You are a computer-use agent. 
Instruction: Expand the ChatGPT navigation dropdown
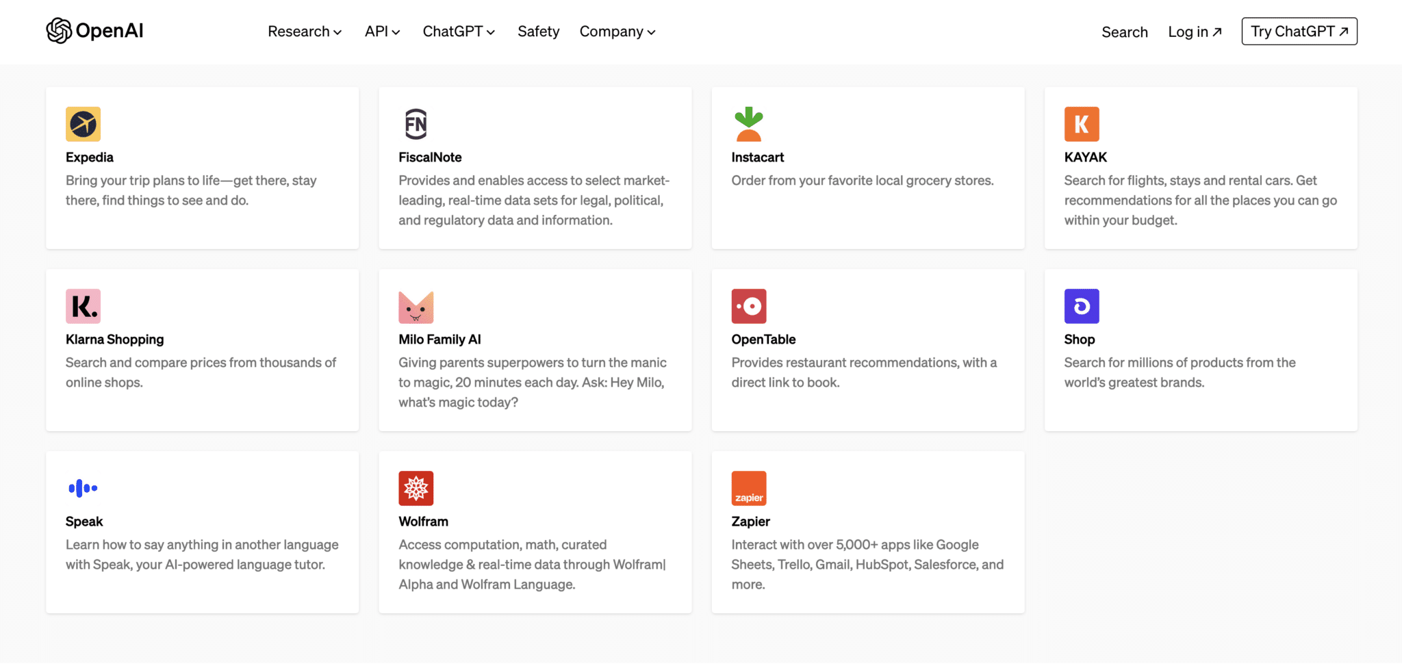click(x=458, y=31)
